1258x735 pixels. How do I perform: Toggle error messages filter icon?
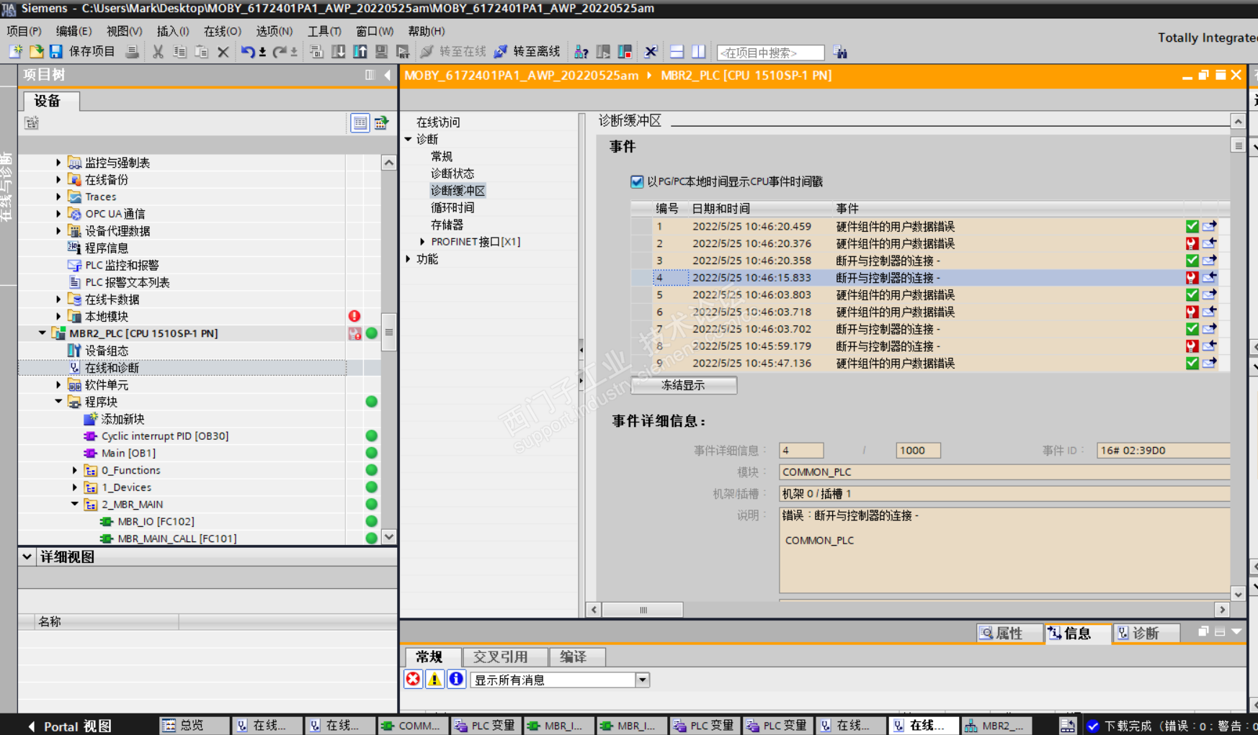point(413,680)
